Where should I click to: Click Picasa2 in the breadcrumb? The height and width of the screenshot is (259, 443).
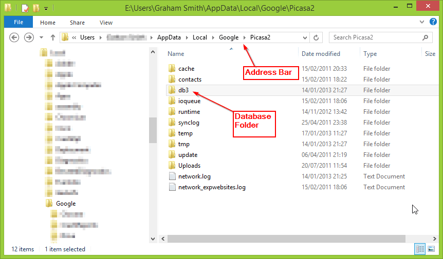click(x=260, y=37)
